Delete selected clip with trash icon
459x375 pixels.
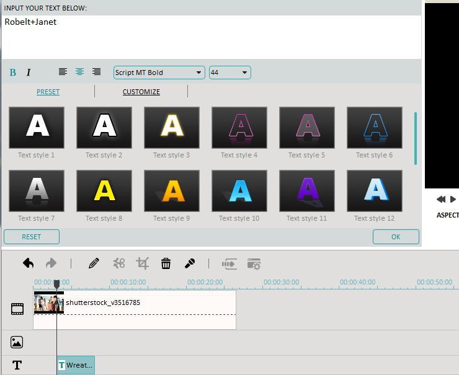166,263
